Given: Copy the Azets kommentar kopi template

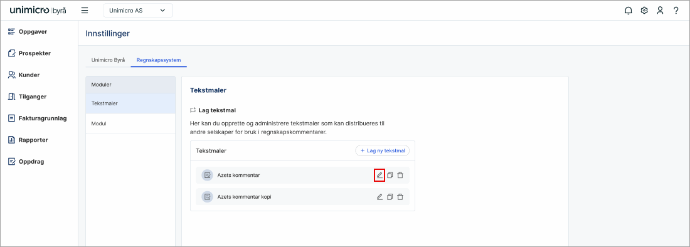Looking at the screenshot, I should tap(390, 197).
